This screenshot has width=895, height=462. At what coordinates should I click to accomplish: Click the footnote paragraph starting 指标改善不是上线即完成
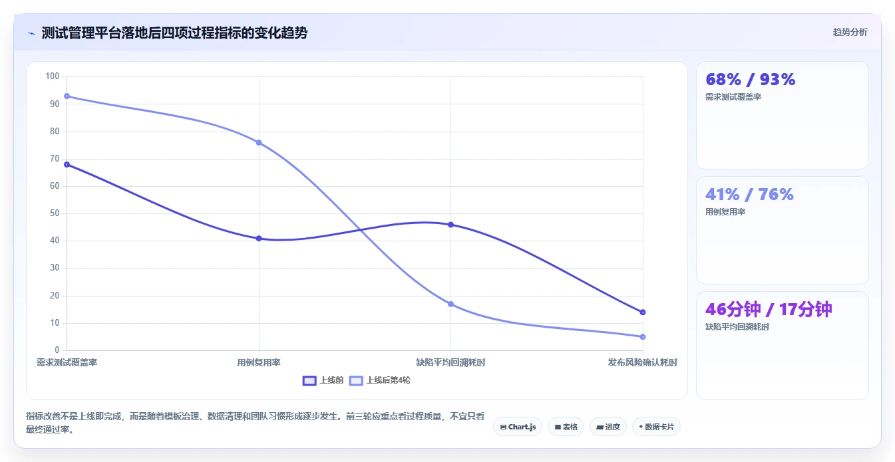(256, 423)
